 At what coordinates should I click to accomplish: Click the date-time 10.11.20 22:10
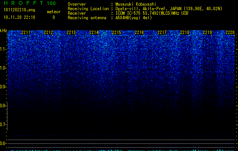(19, 17)
